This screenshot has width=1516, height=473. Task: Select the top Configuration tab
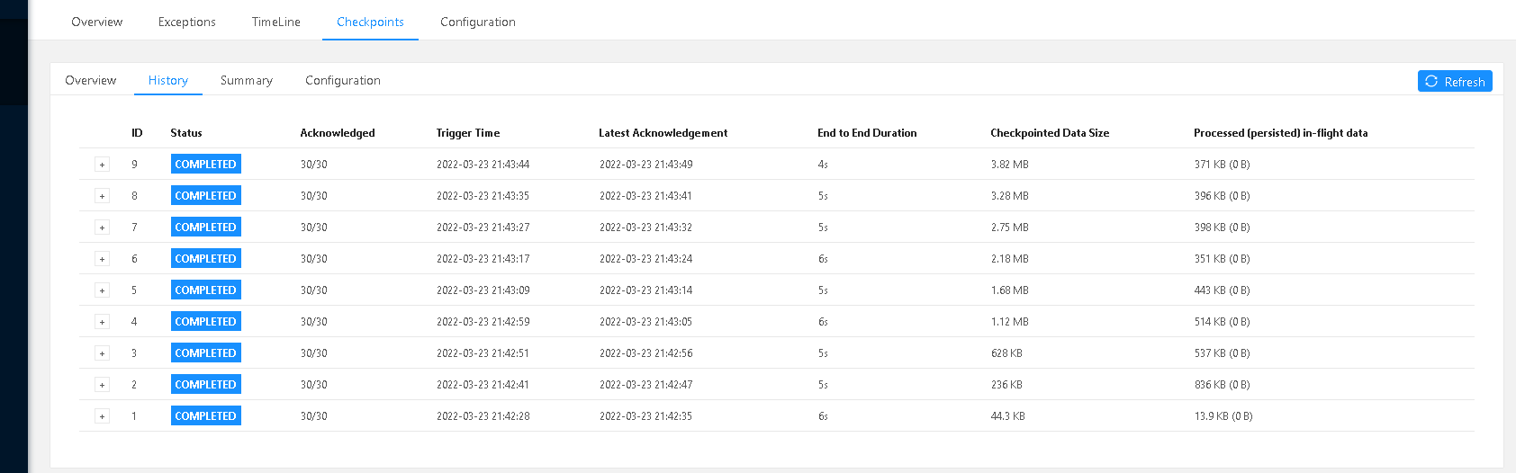click(x=478, y=22)
